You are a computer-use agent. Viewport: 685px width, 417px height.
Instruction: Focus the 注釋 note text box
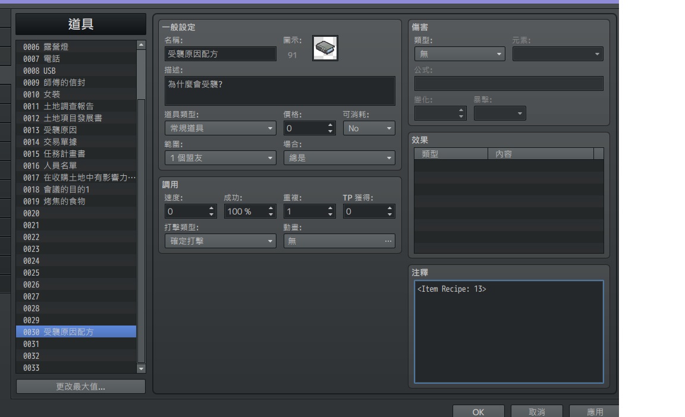509,332
